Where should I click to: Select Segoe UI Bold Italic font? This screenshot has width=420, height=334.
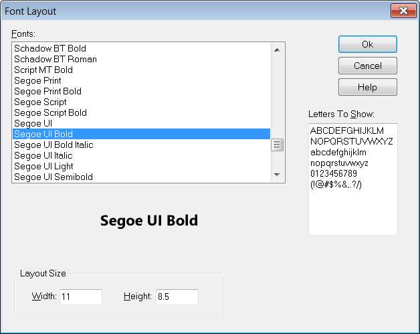[54, 145]
